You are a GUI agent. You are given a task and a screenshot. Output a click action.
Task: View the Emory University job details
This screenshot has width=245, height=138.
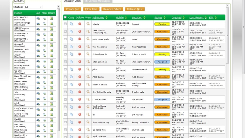tap(88, 122)
